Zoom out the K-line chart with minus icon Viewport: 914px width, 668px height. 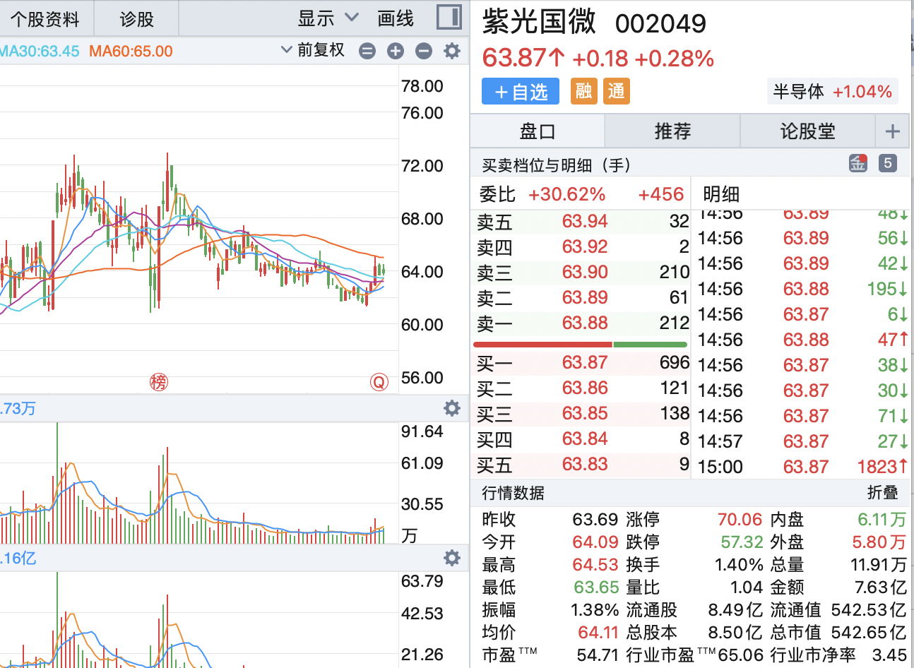pos(424,51)
